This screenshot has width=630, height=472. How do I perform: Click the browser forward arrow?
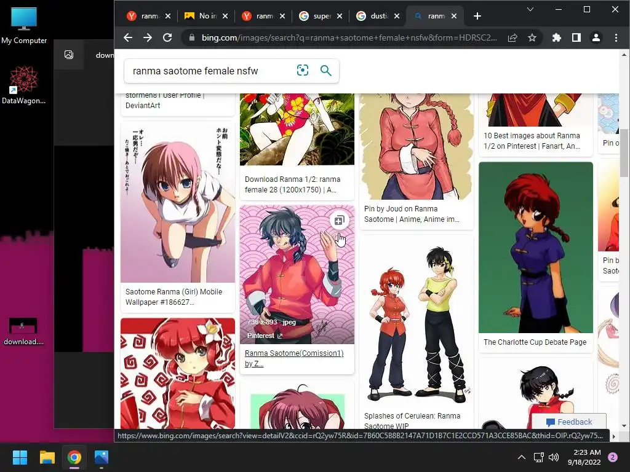pyautogui.click(x=148, y=37)
